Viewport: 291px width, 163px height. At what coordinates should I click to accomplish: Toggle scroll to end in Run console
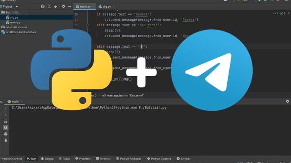point(5,127)
